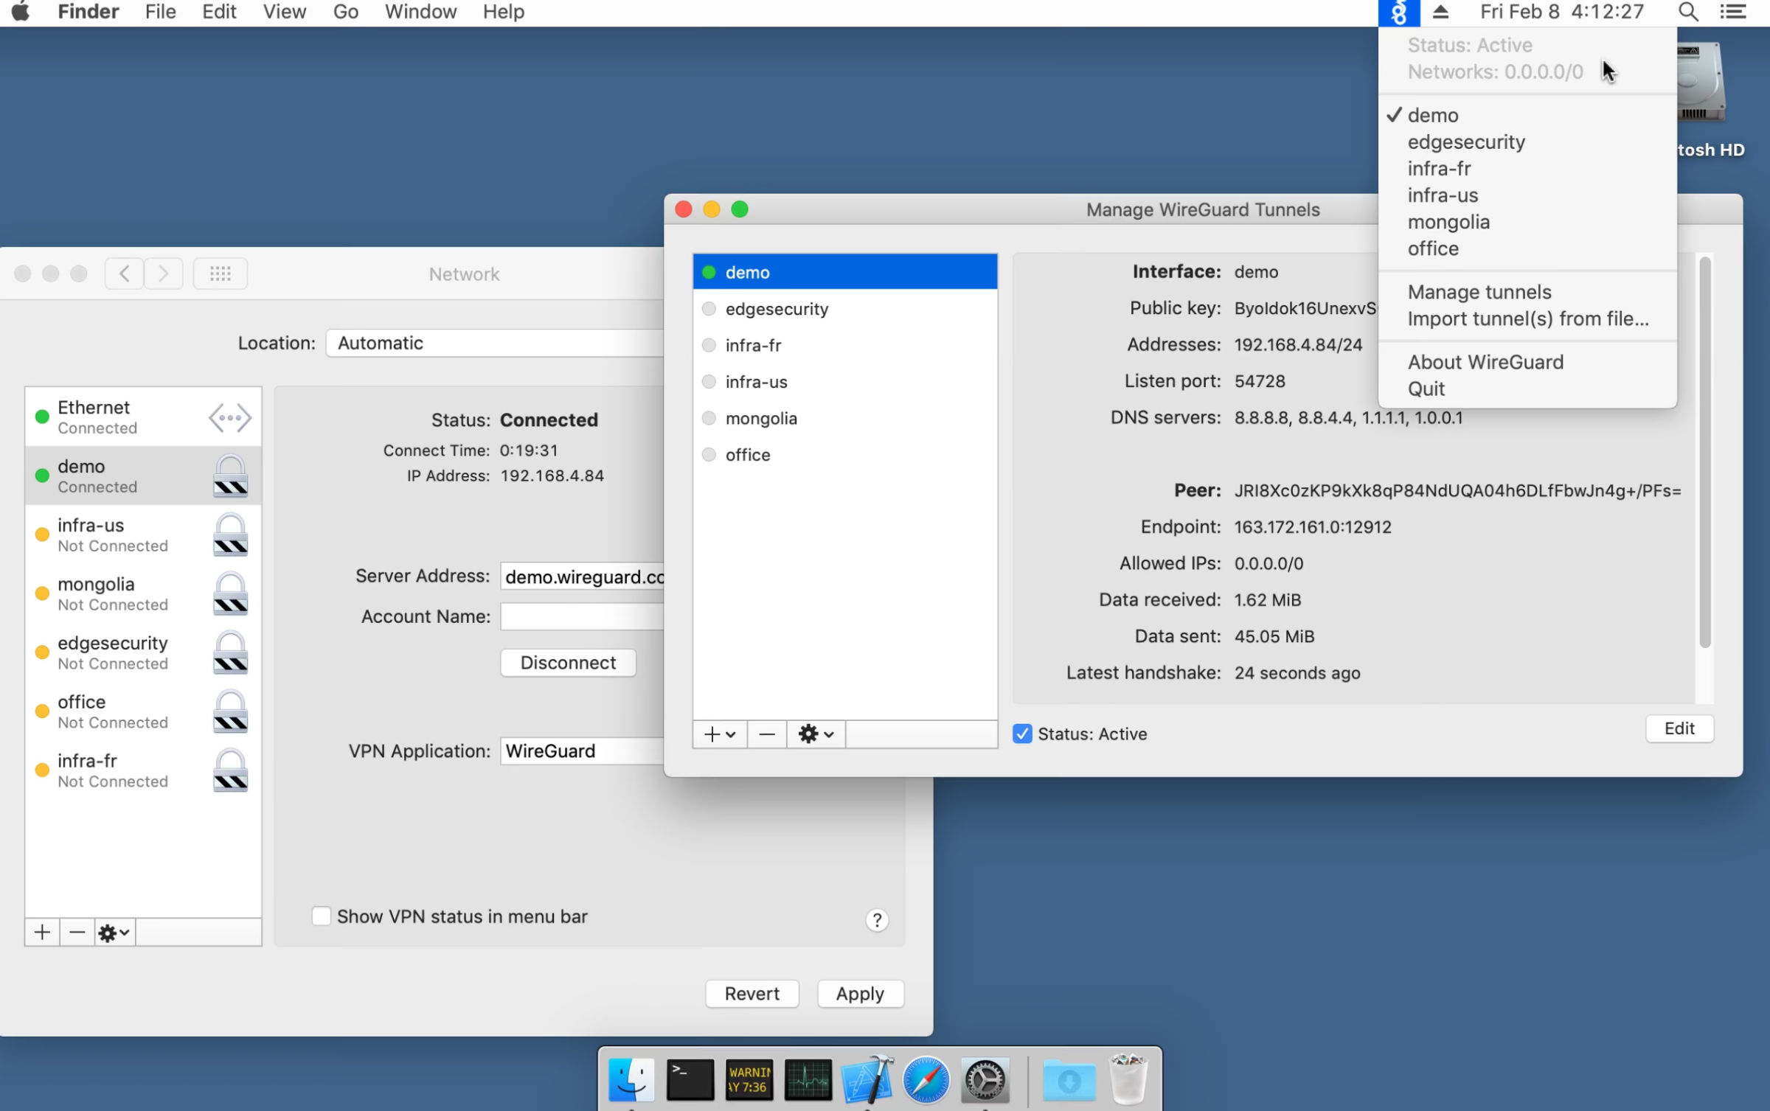
Task: Click the Disconnect button
Action: click(567, 662)
